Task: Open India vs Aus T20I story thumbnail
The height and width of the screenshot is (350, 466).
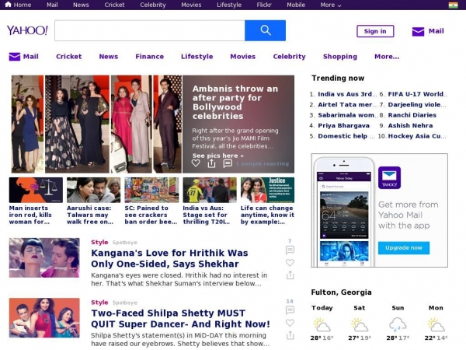Action: (210, 190)
